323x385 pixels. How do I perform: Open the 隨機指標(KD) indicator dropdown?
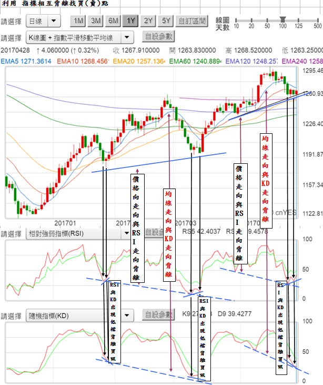80,315
